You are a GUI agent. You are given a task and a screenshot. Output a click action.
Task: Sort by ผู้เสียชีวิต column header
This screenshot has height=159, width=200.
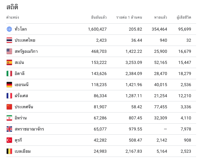[x=184, y=17]
